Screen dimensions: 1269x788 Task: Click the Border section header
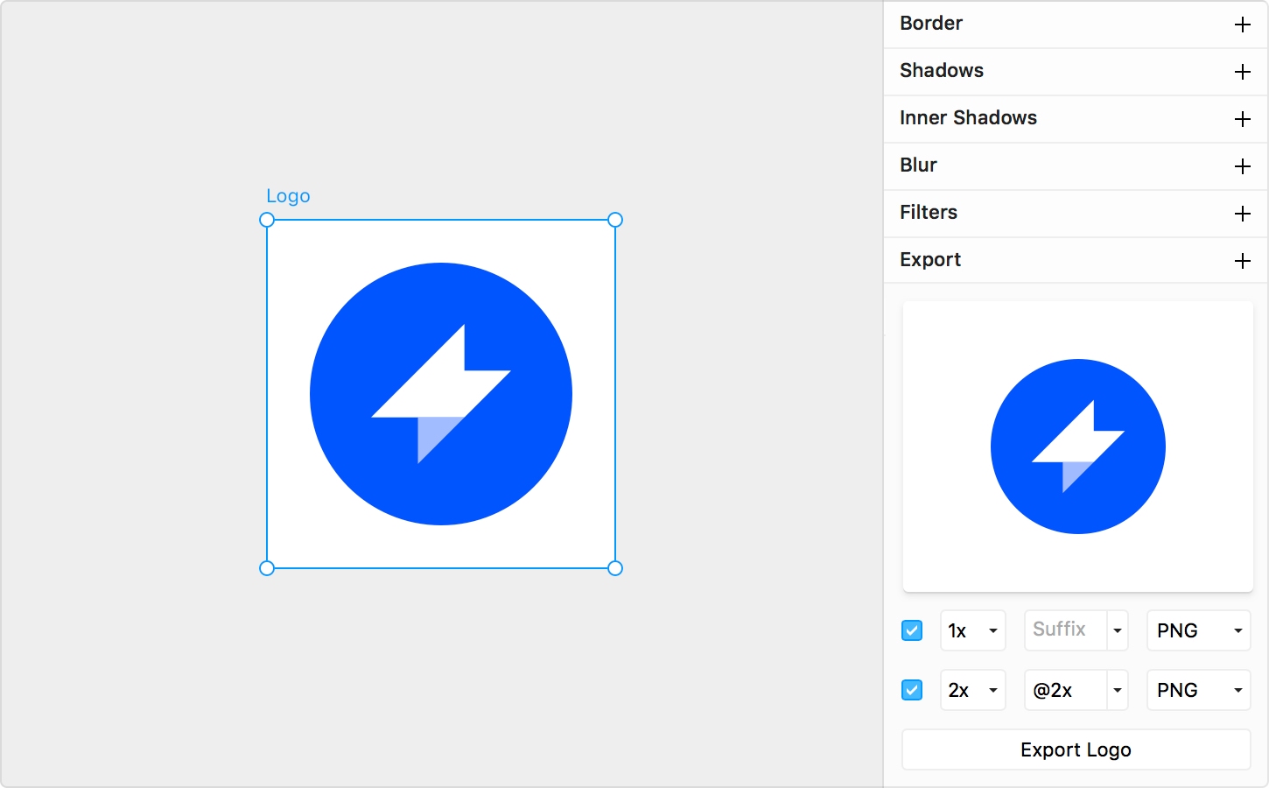pyautogui.click(x=1076, y=24)
